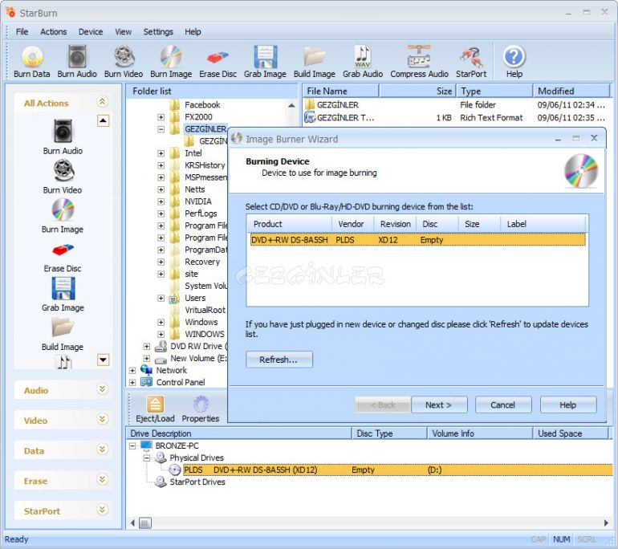Select Erase Disc in All Actions sidebar

(x=63, y=258)
